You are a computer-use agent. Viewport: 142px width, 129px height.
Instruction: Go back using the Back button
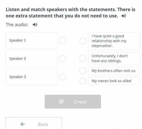34,123
